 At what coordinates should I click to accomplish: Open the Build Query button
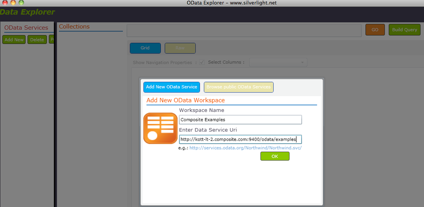(x=405, y=30)
